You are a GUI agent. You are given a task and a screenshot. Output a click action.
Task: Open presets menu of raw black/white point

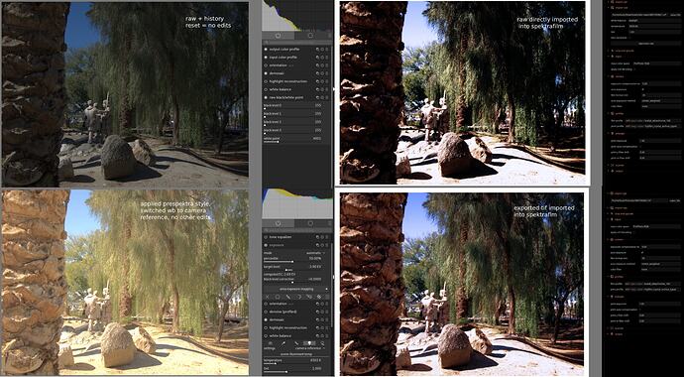pos(327,98)
